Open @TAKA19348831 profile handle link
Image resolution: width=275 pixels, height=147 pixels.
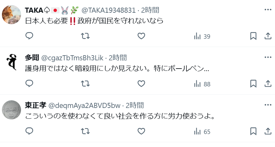point(109,10)
